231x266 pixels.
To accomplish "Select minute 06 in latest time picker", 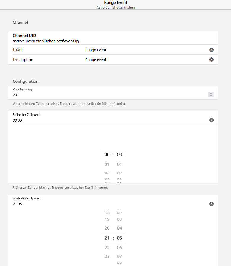I will 120,248.
